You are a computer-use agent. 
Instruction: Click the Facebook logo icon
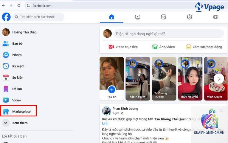click(6, 17)
